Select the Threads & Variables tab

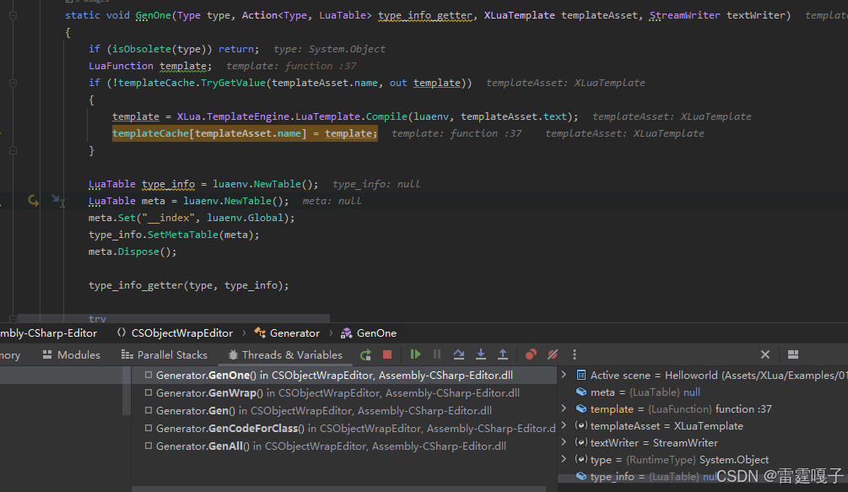(x=285, y=354)
